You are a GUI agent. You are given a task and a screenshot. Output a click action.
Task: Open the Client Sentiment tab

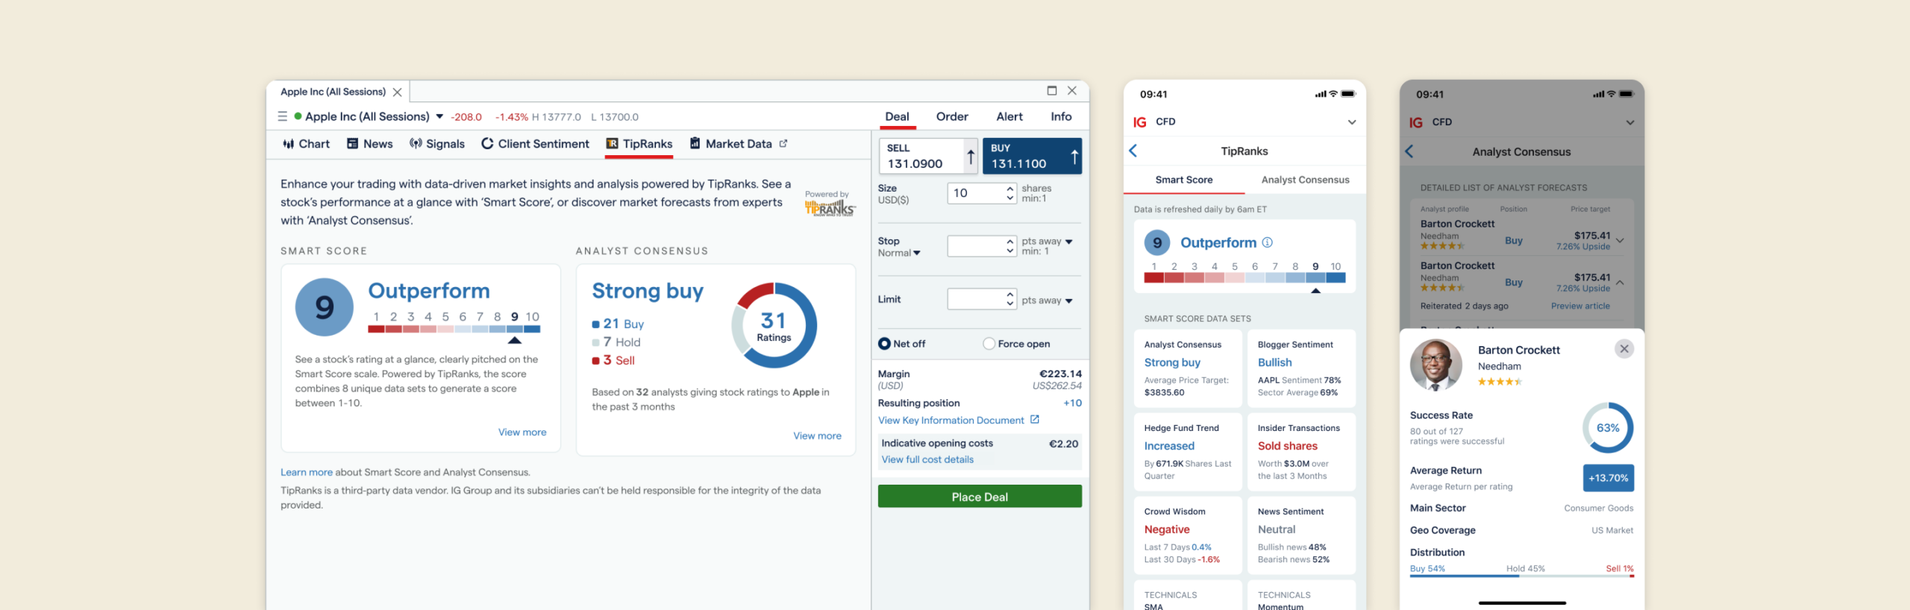pyautogui.click(x=535, y=144)
